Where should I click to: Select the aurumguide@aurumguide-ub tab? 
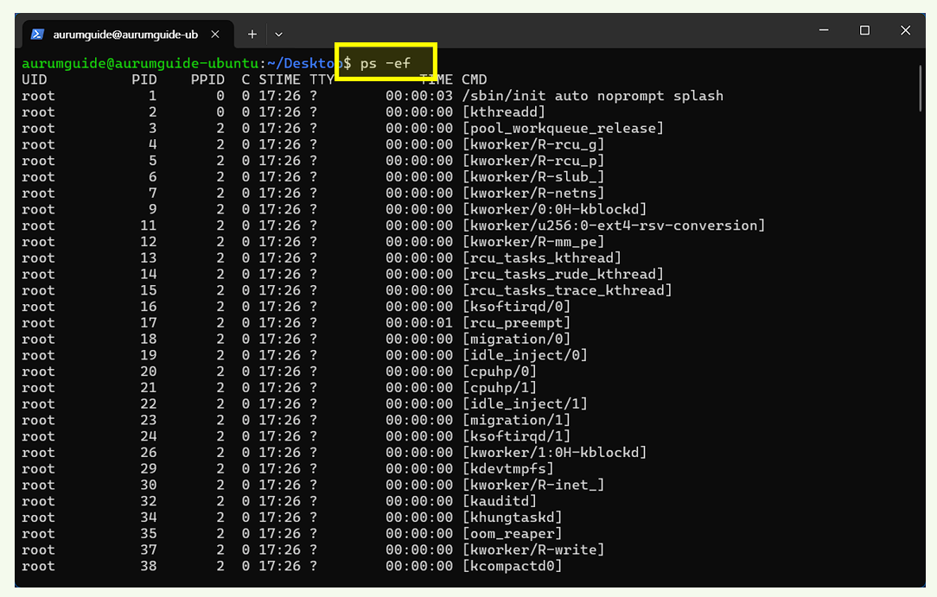(x=128, y=34)
